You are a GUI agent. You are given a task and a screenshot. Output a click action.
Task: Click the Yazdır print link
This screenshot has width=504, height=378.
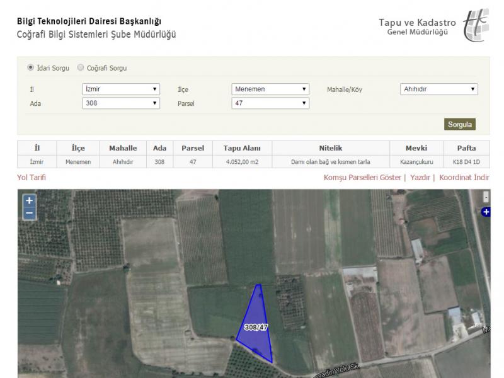coord(420,178)
